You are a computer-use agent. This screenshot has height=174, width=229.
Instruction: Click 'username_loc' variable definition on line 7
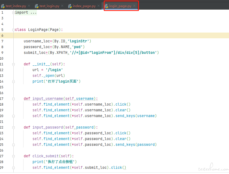coord(37,41)
